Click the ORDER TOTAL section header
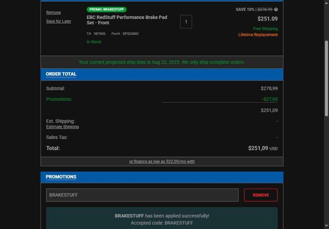Image resolution: width=329 pixels, height=229 pixels. point(61,74)
